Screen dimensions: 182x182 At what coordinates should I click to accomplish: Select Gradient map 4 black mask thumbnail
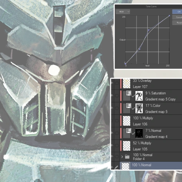click(139, 133)
